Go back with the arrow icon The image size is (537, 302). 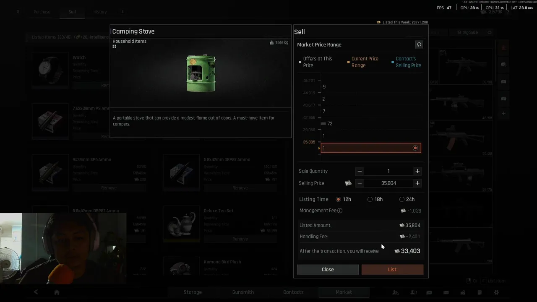(x=36, y=292)
